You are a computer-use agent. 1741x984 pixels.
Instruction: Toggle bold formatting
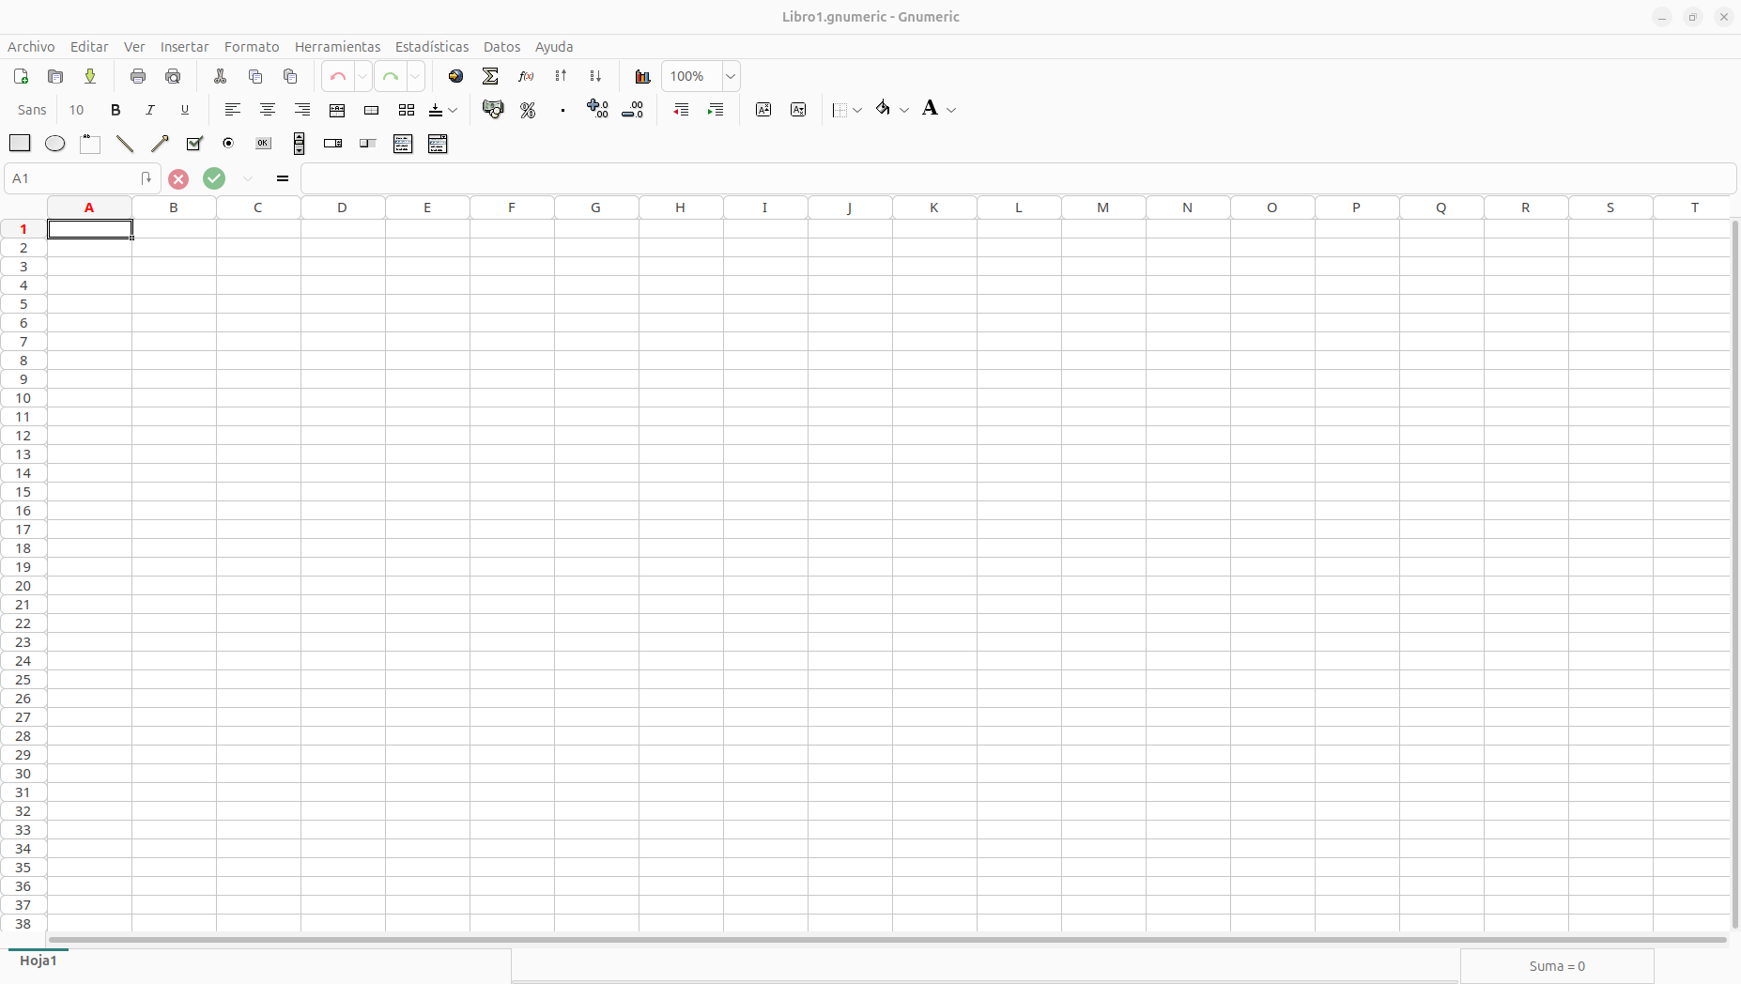(116, 110)
